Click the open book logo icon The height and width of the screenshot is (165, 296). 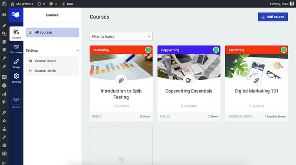[x=16, y=15]
